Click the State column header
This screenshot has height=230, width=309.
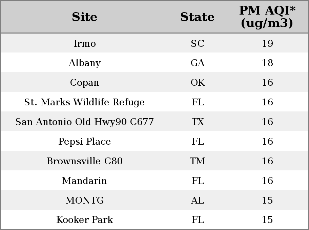(x=197, y=17)
